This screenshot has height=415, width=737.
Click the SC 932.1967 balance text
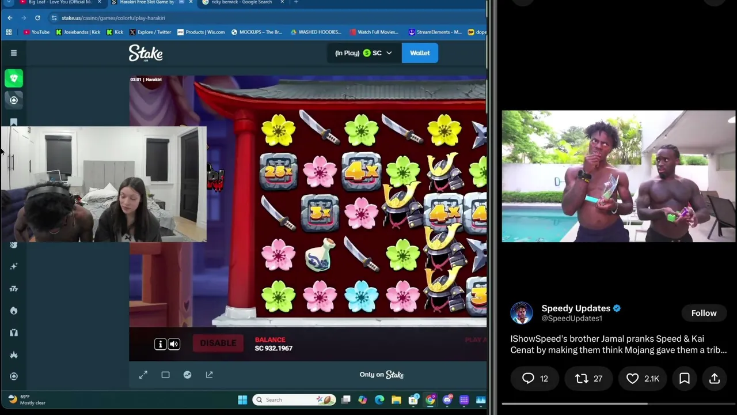(x=273, y=348)
